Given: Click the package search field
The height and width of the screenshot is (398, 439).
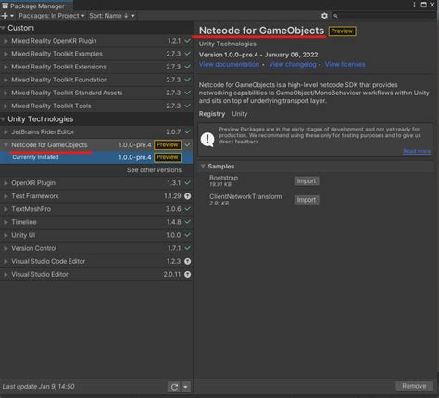Looking at the screenshot, I should (x=383, y=16).
